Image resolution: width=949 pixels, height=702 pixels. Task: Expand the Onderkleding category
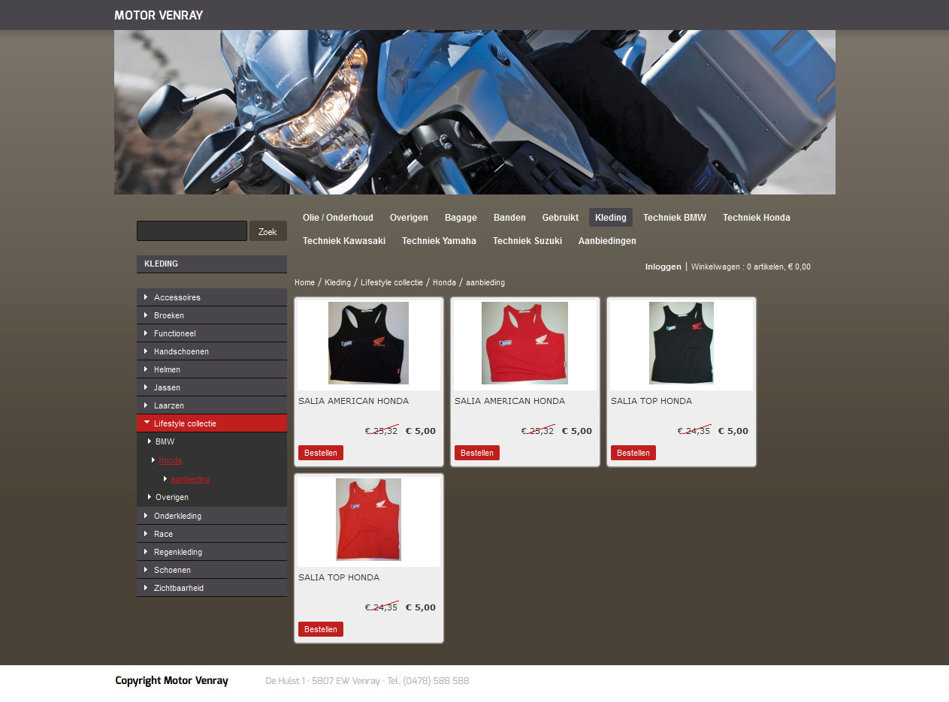click(212, 516)
